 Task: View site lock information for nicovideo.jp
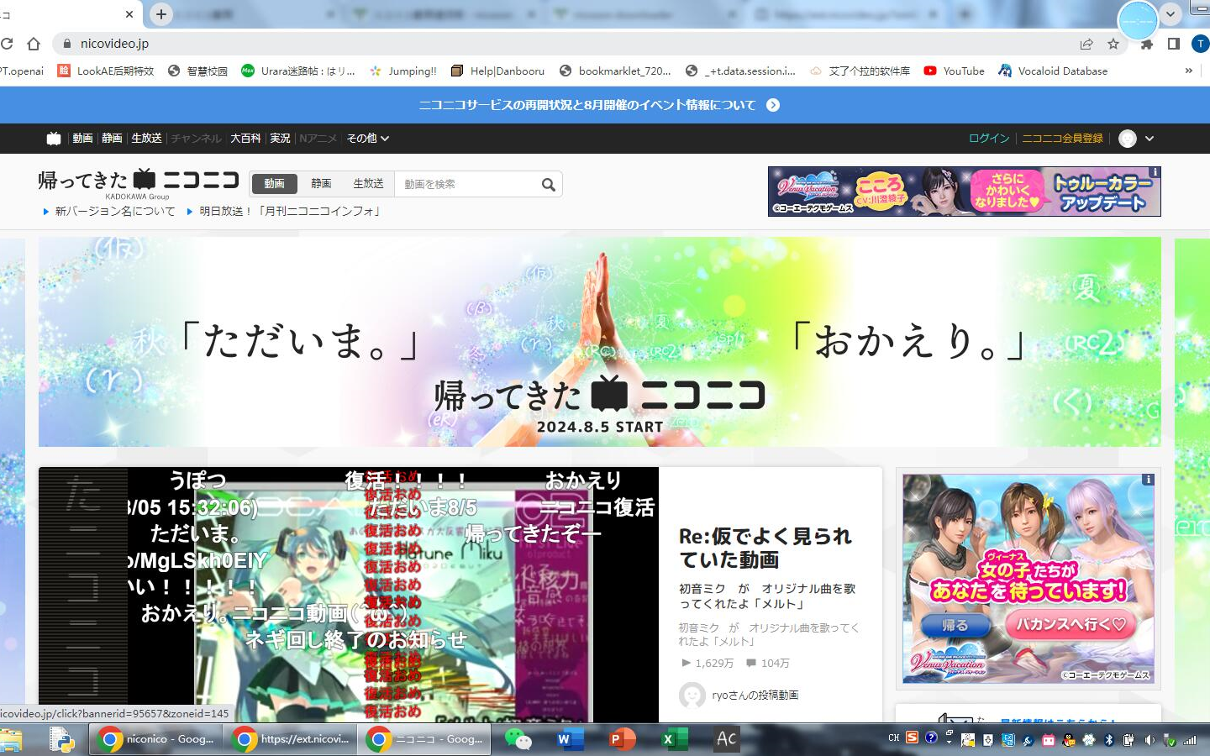point(66,44)
